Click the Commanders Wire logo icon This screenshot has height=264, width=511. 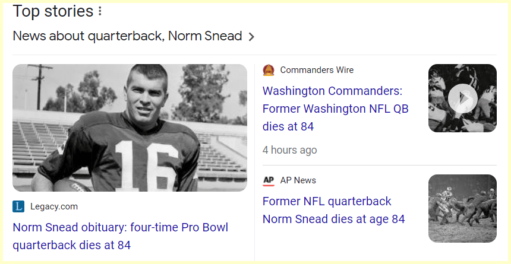[269, 70]
